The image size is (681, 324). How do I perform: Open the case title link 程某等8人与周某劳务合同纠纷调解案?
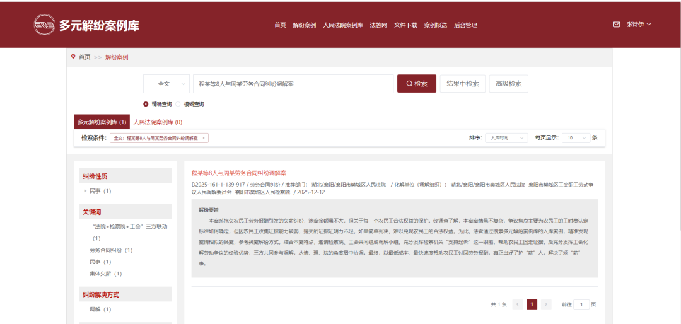(239, 173)
